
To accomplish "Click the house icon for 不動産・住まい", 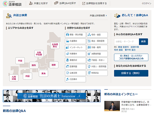I will (89, 60).
